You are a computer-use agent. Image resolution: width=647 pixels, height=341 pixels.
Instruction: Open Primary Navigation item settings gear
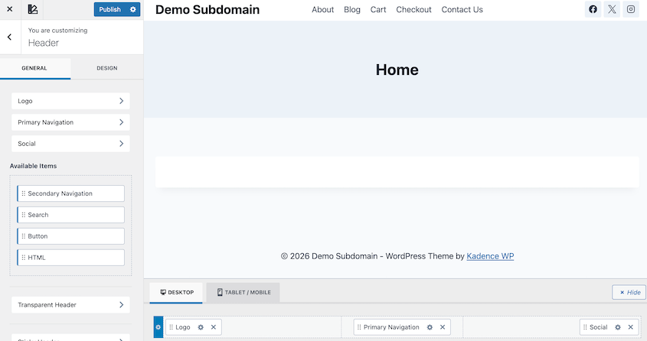pos(430,327)
